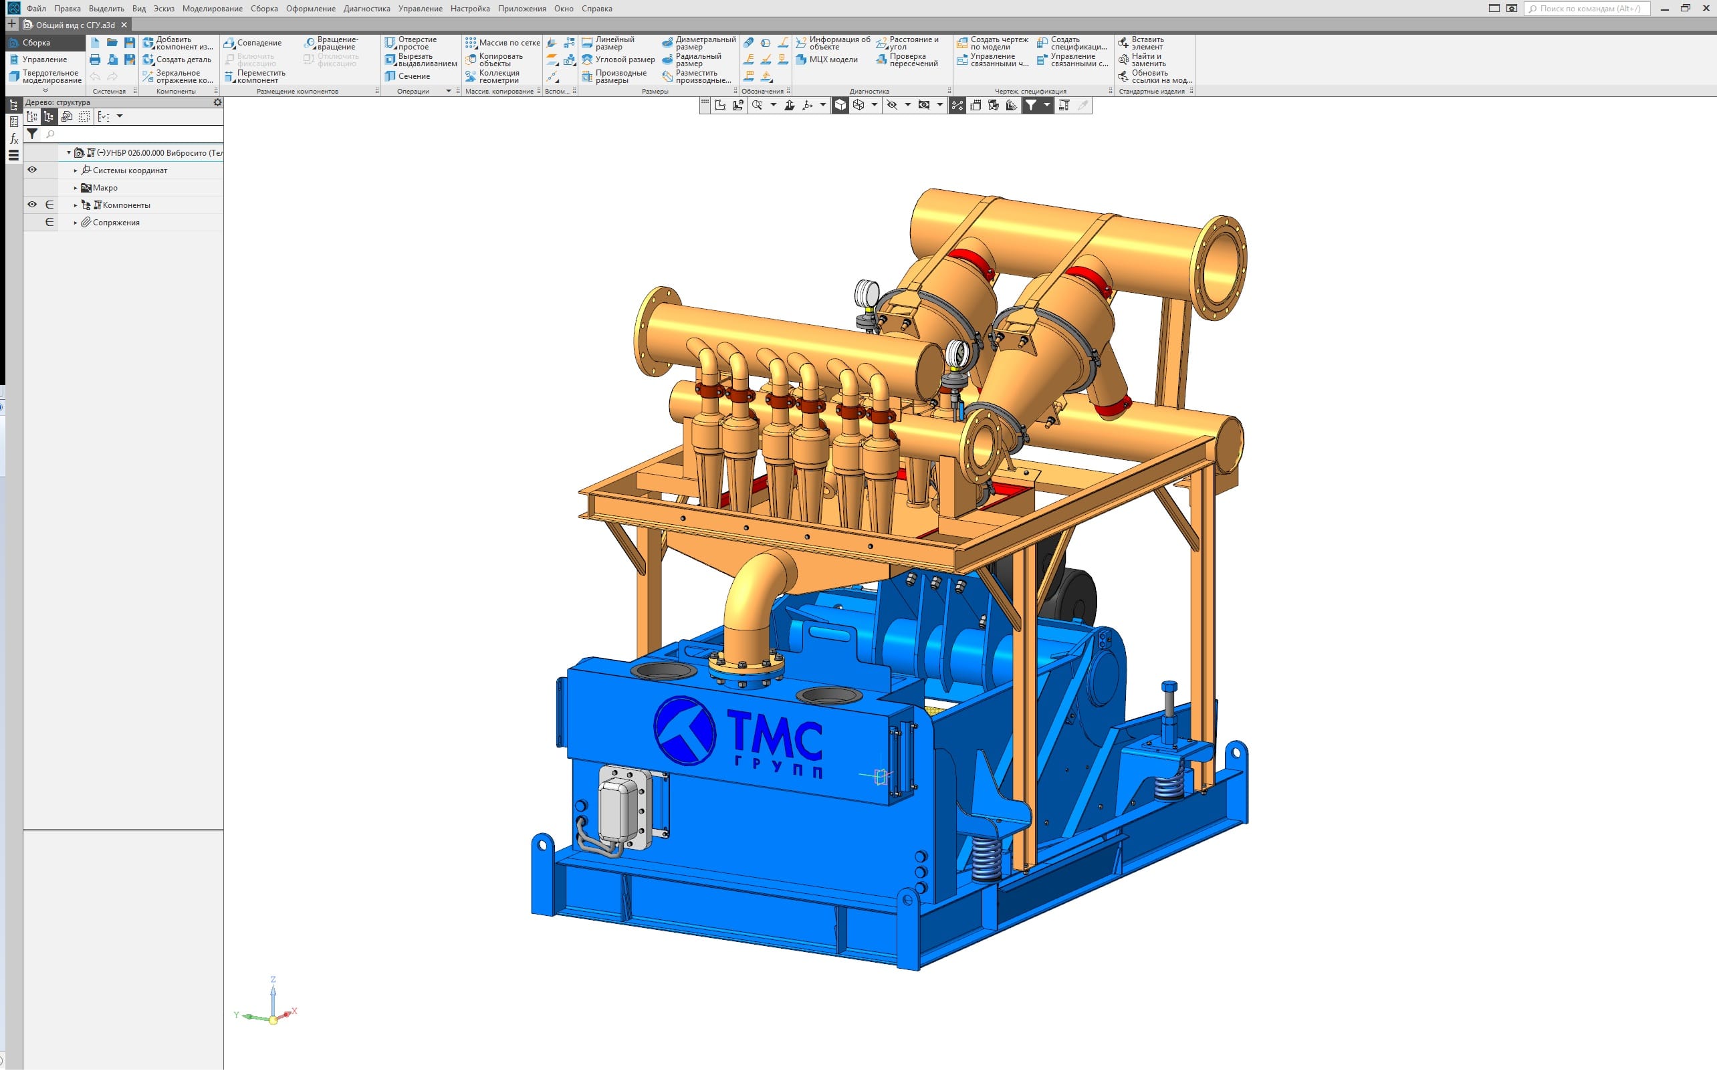The image size is (1717, 1075).
Task: Toggle visibility eye for Компоненты
Action: [32, 205]
